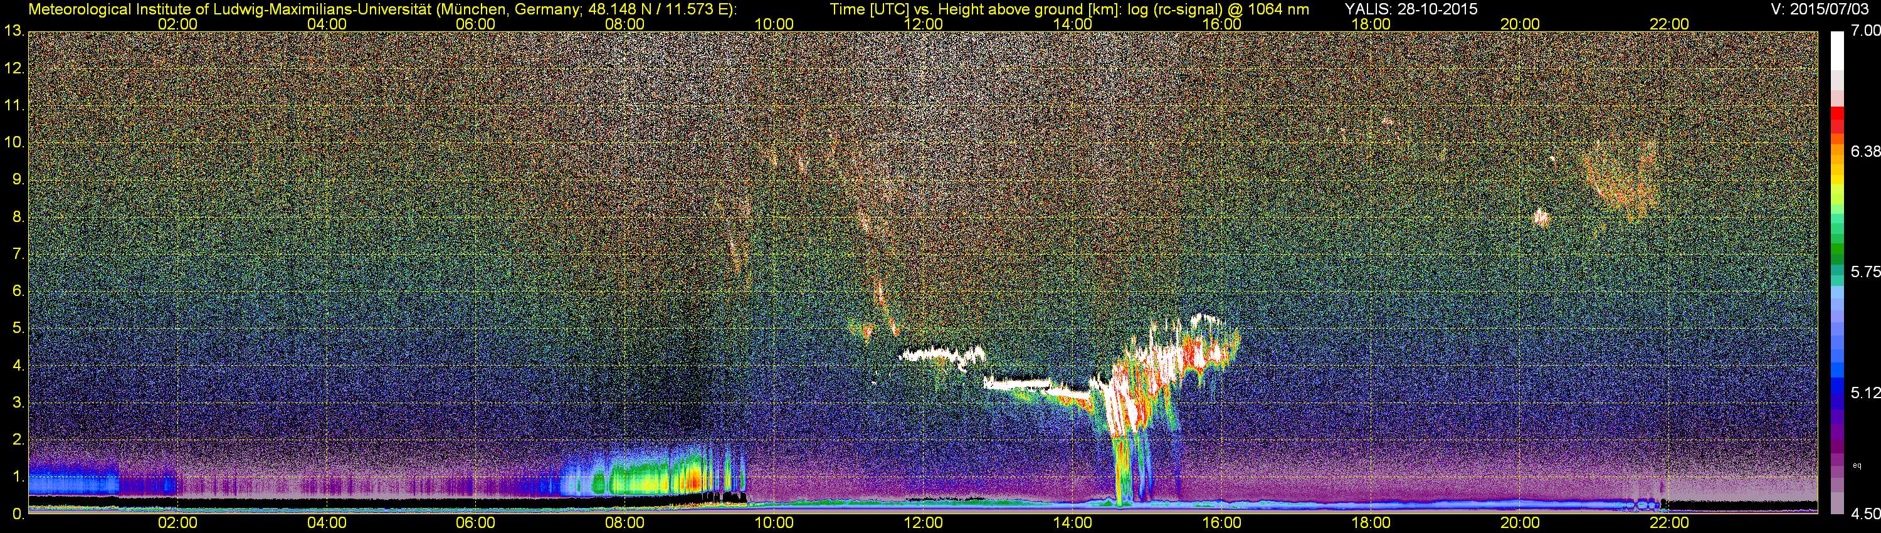Image resolution: width=1881 pixels, height=533 pixels.
Task: Pick the white top segment of color bar
Action: [x=1837, y=51]
